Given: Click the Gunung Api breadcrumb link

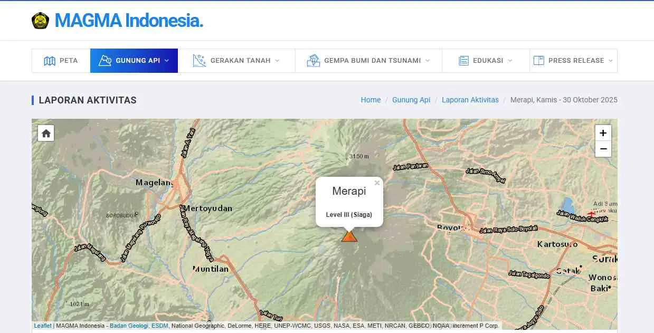Looking at the screenshot, I should (411, 100).
